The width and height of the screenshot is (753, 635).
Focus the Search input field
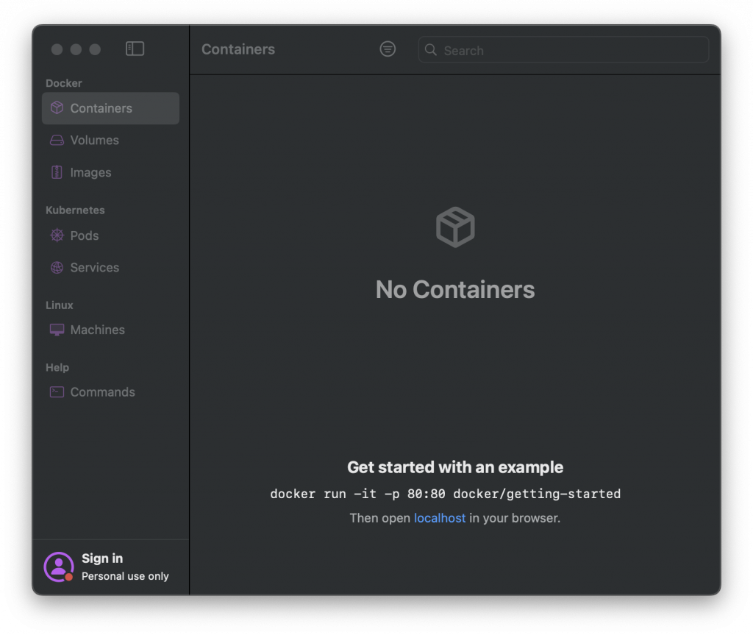click(574, 50)
